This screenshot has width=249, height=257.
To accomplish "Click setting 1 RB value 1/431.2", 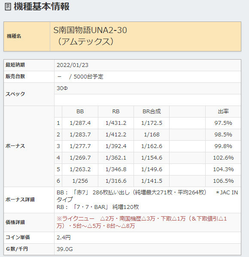I will pyautogui.click(x=116, y=123).
